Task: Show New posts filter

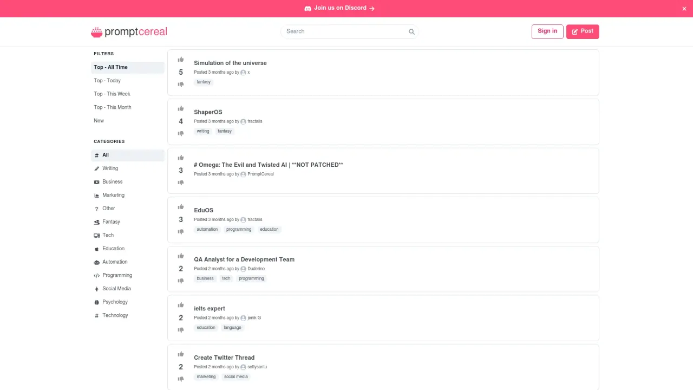Action: tap(128, 121)
